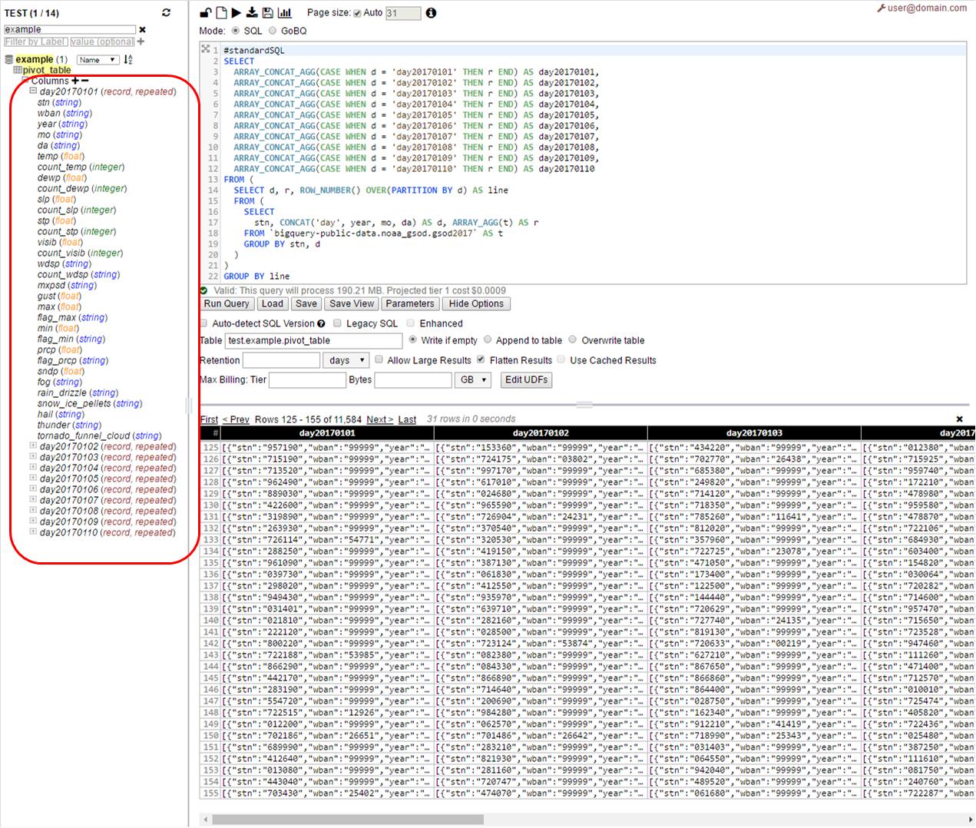Select GoBQ mode
Image resolution: width=976 pixels, height=828 pixels.
(x=273, y=31)
